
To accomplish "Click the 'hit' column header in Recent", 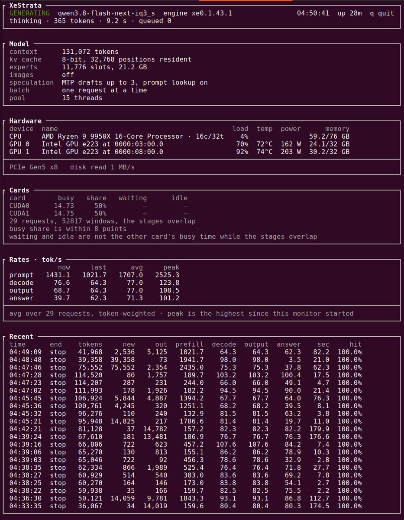I will (x=356, y=344).
